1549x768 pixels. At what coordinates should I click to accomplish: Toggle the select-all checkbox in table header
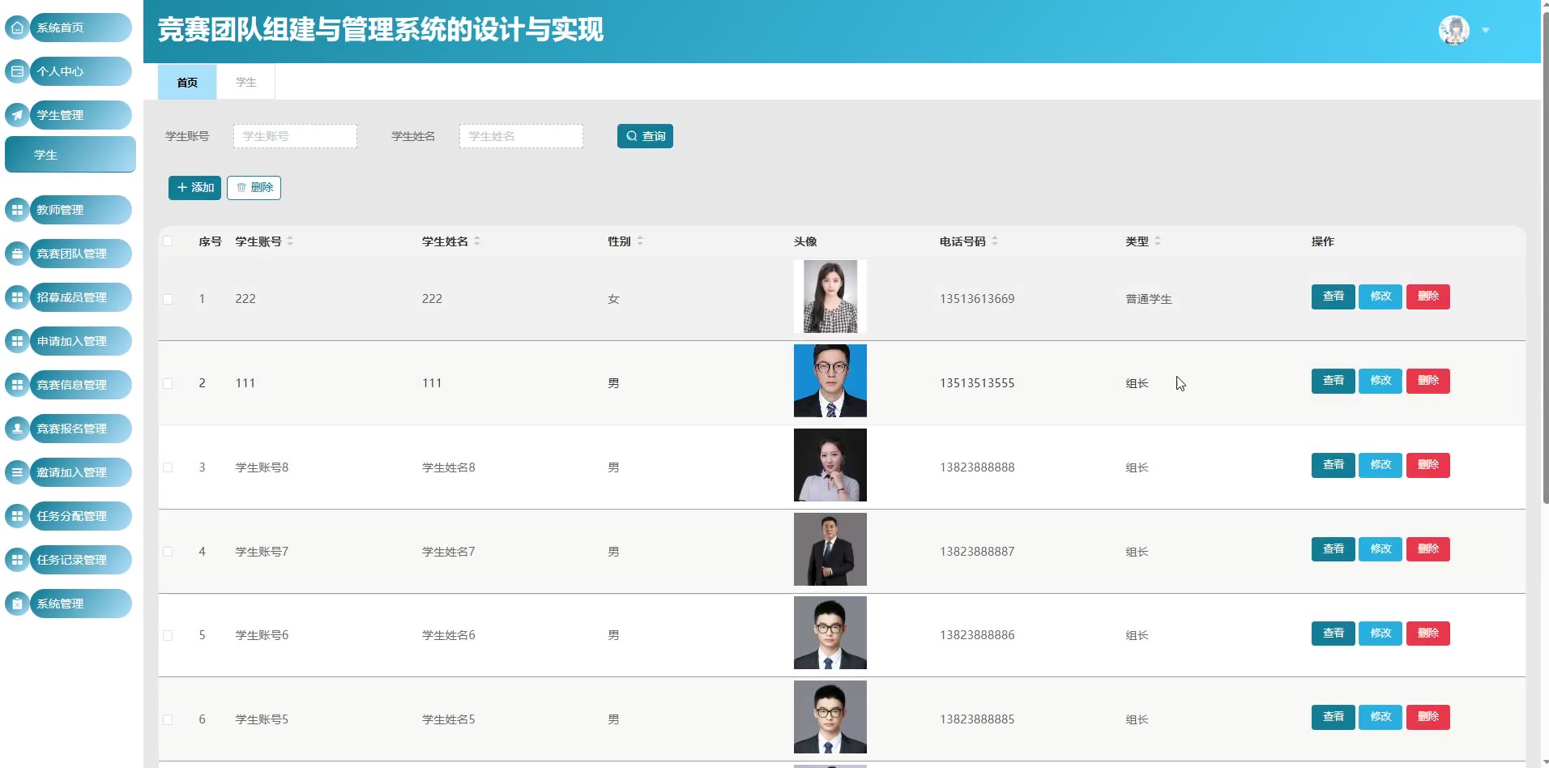click(x=168, y=241)
